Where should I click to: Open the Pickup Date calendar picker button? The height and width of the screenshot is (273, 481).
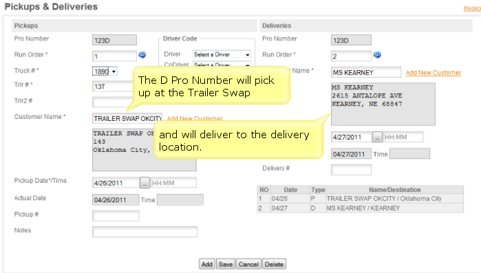[145, 183]
